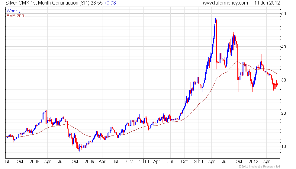296x169 pixels.
Task: Click the first 'Jul' label on the time axis
Action: (x=6, y=161)
